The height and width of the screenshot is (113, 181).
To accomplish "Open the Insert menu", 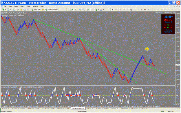I will 16,6.
